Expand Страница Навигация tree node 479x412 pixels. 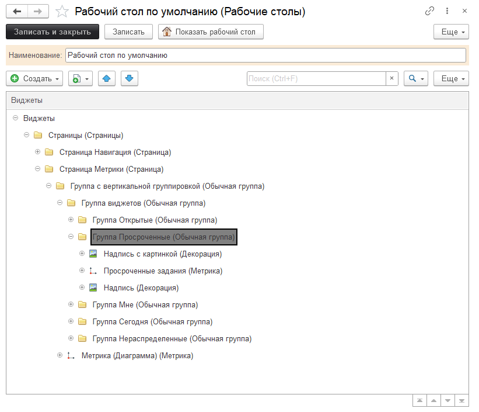pos(38,153)
